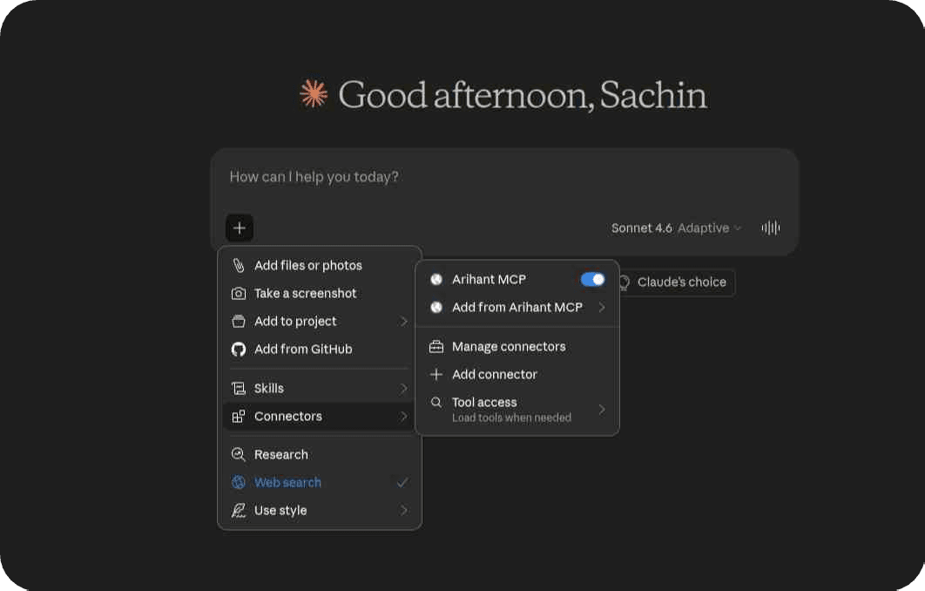Click the plus attachment button
Viewport: 925px width, 591px height.
(239, 228)
